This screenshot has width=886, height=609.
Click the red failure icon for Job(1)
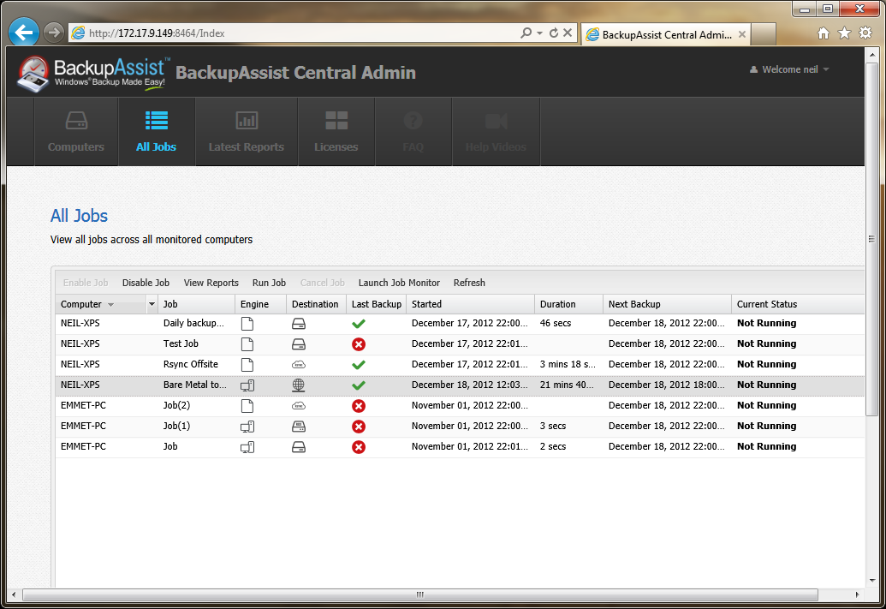pos(358,427)
